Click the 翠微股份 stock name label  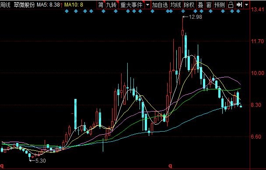tap(24, 5)
